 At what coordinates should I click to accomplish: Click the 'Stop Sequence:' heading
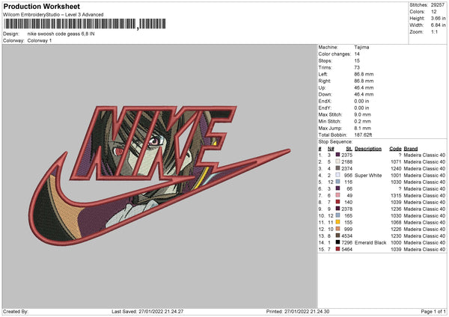pos(335,142)
